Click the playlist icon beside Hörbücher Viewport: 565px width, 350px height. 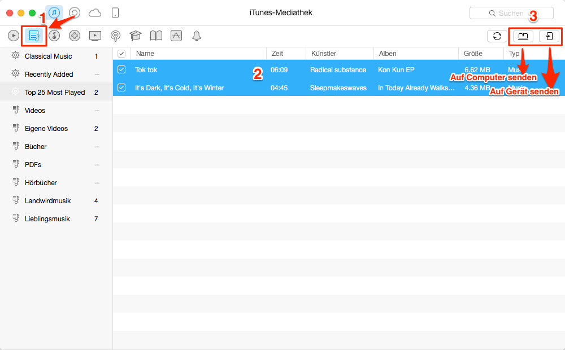(16, 181)
